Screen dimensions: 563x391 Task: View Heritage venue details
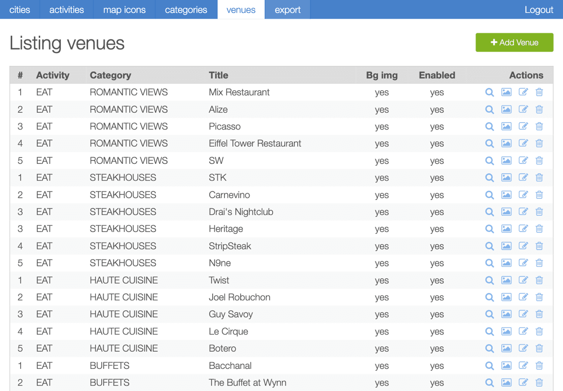click(489, 229)
